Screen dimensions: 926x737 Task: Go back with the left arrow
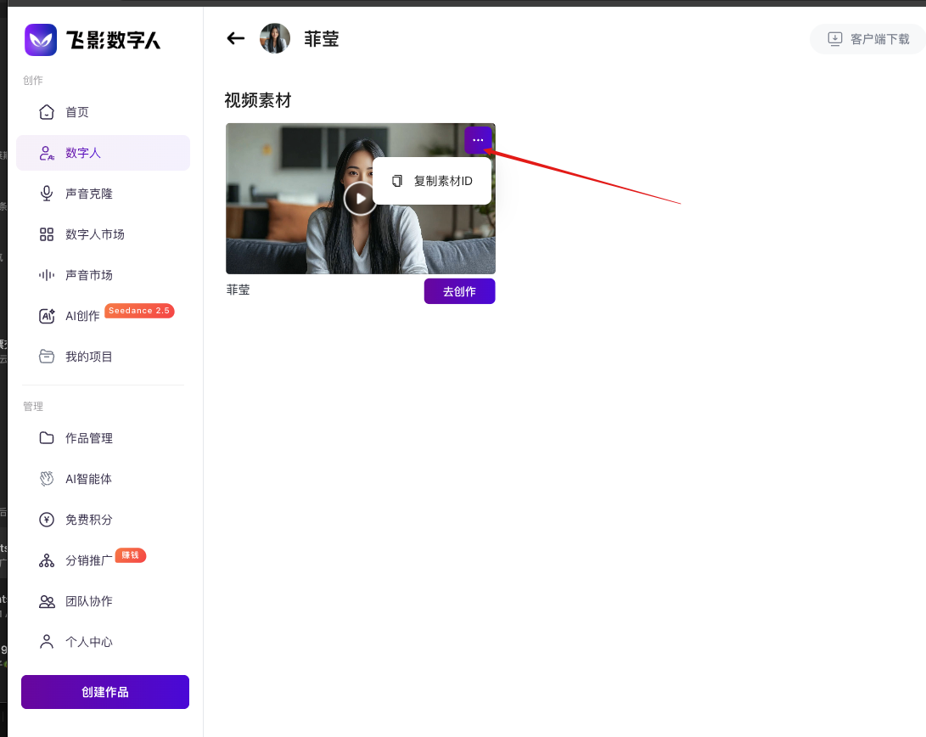(x=236, y=39)
